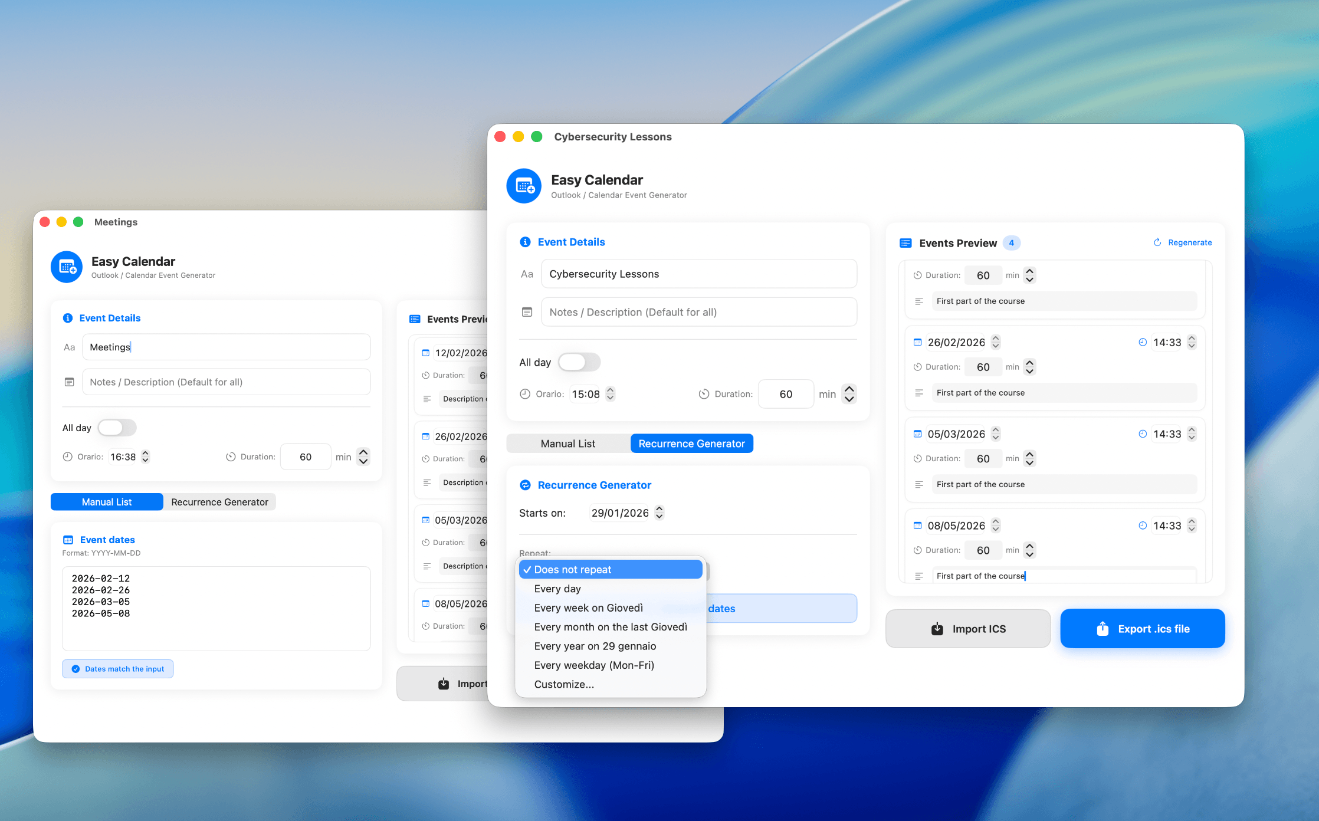
Task: Click the Events Preview list icon in Meetings window
Action: pos(415,319)
